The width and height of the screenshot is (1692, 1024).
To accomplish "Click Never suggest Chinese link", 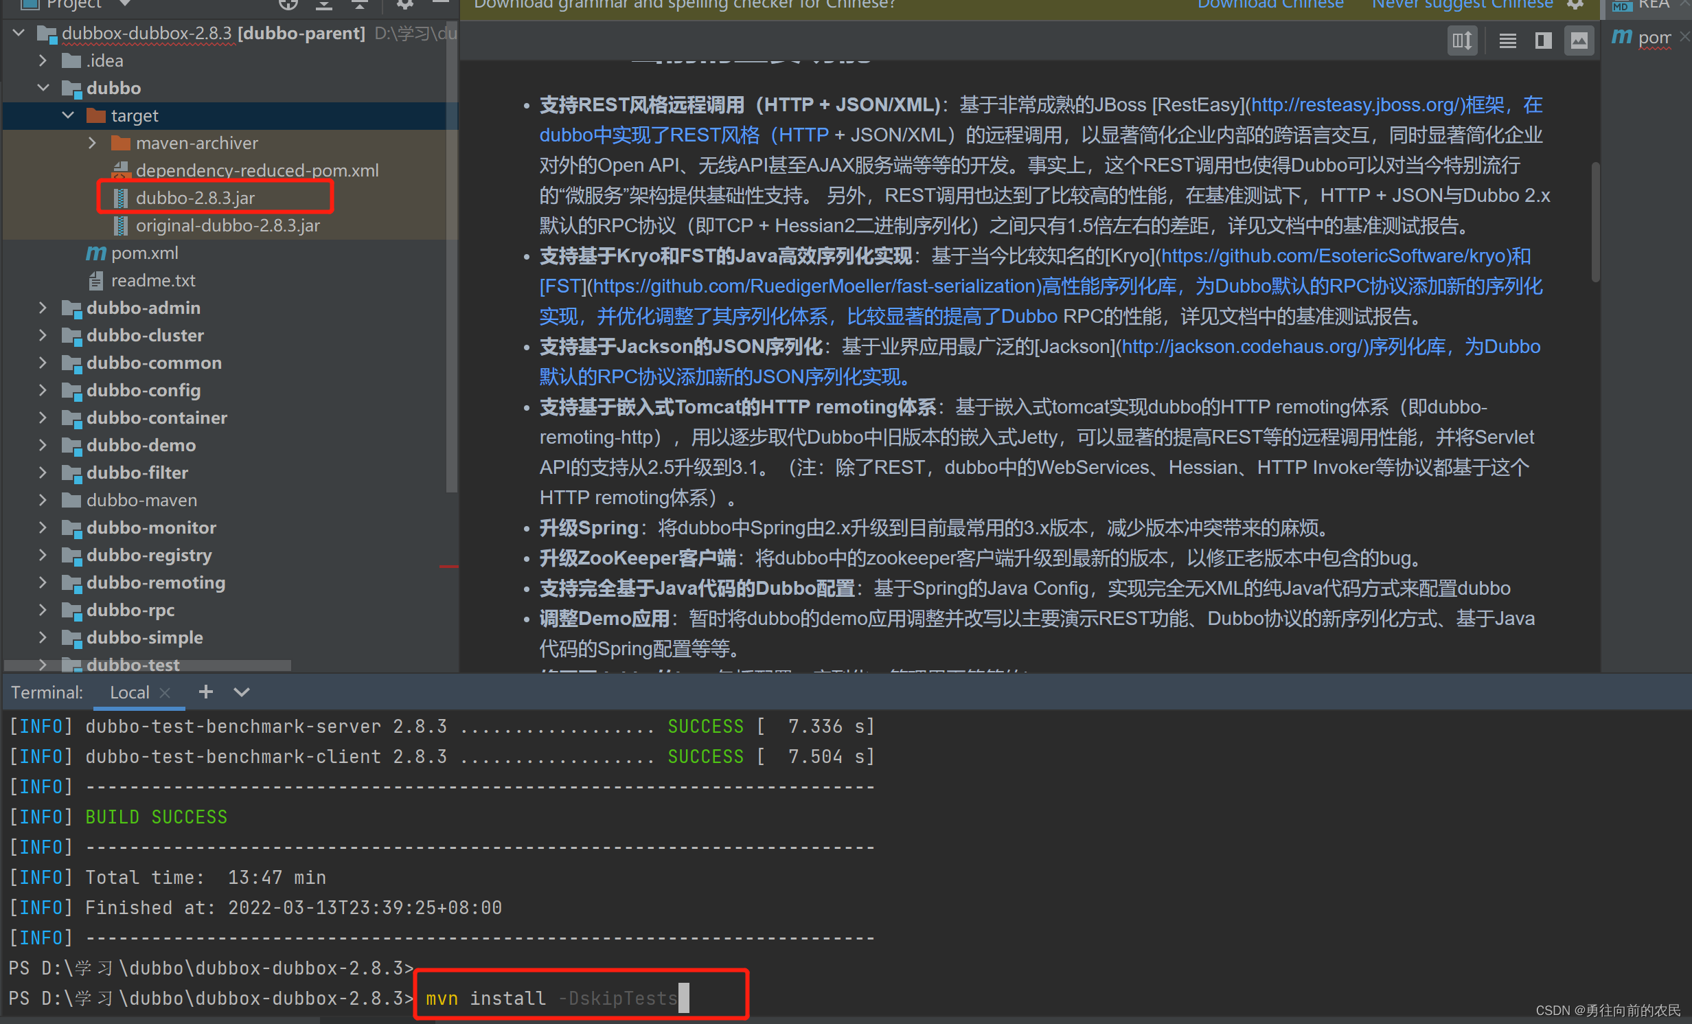I will click(1462, 4).
